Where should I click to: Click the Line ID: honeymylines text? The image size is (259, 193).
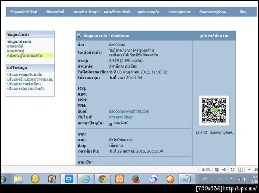[x=214, y=133]
